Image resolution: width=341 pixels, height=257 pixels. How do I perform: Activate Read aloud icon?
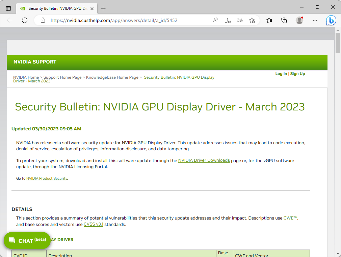[215, 20]
